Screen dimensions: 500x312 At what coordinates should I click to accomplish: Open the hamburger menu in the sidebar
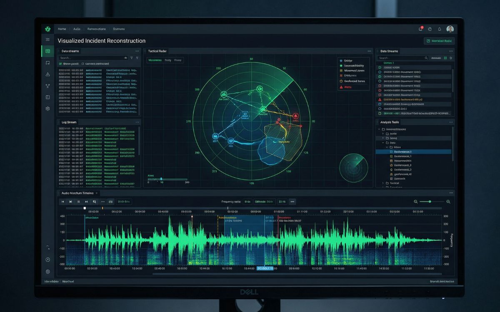coord(47,40)
